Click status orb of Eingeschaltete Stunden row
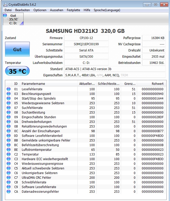The height and width of the screenshot is (201, 170). click(9, 117)
